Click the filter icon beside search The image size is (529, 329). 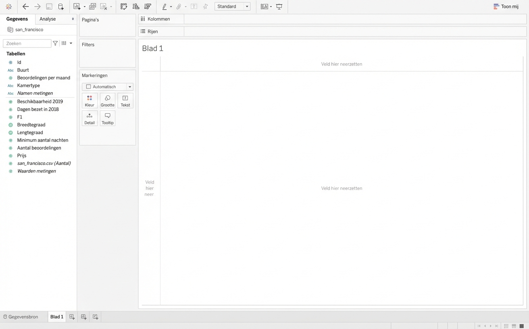[55, 43]
